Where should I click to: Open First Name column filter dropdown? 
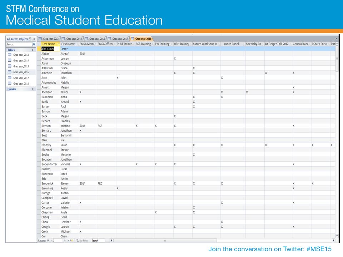(x=77, y=44)
